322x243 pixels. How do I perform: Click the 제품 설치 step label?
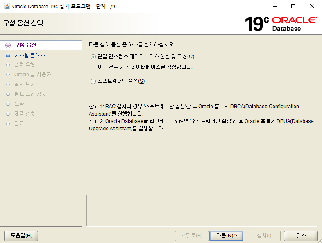[25, 114]
